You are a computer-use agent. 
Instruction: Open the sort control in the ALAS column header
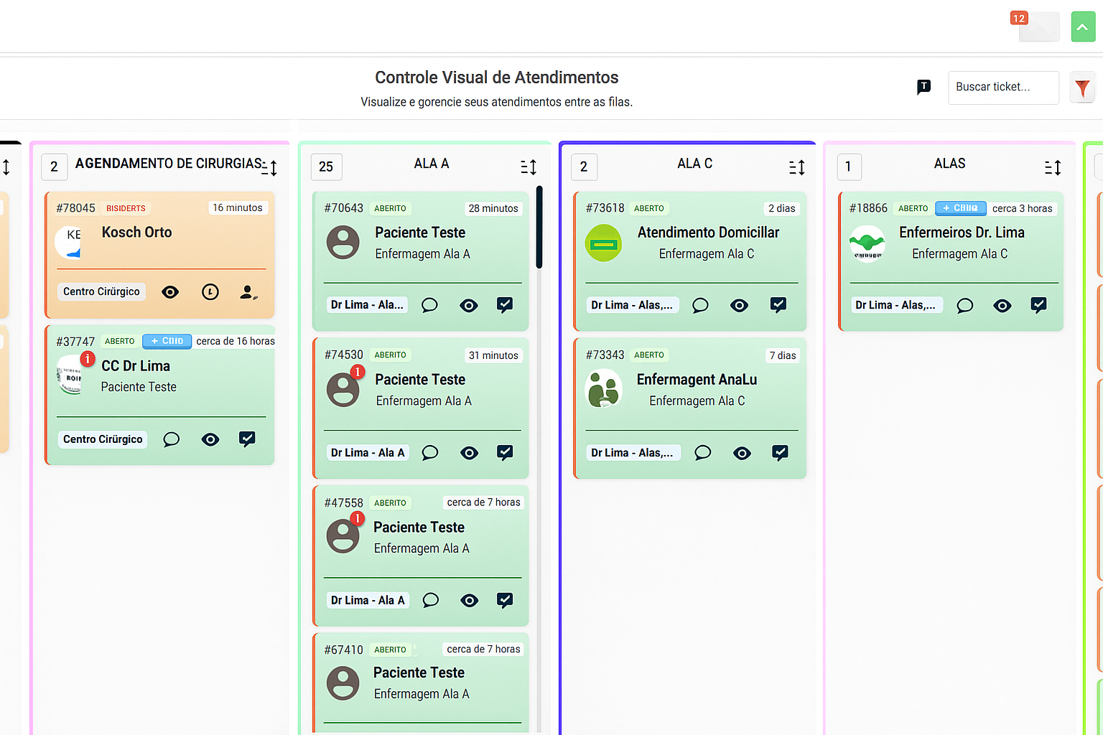coord(1053,167)
